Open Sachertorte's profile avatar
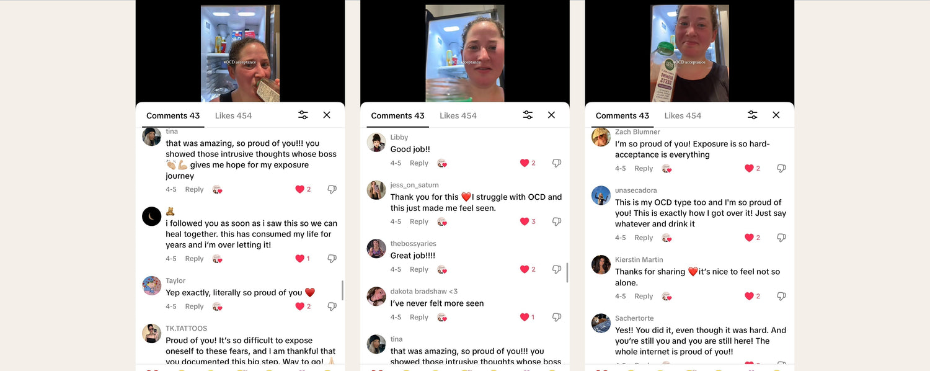The width and height of the screenshot is (930, 371). pos(601,323)
